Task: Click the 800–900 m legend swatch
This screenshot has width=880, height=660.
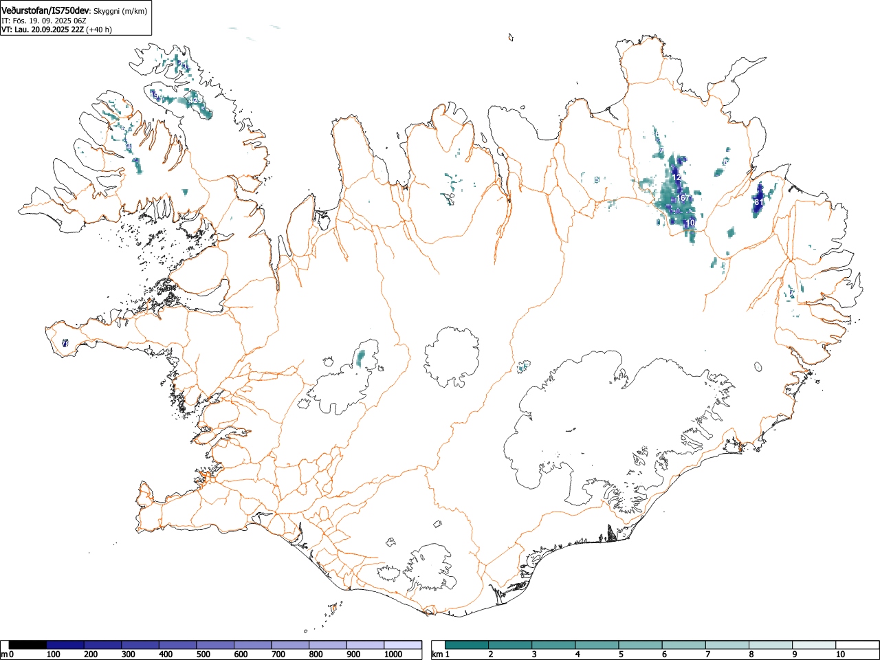Action: [328, 645]
